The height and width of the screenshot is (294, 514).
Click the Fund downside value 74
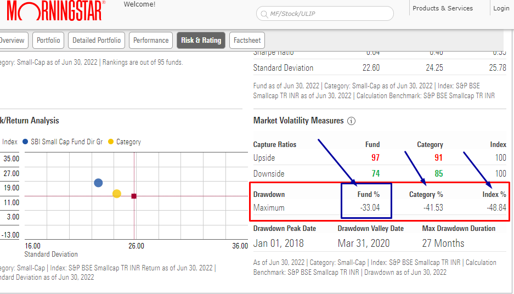click(x=376, y=173)
